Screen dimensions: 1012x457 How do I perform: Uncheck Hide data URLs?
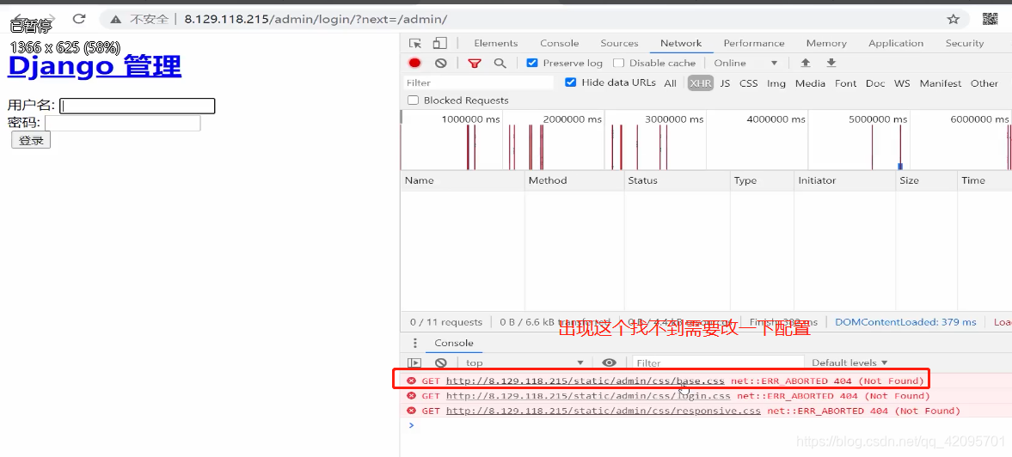pyautogui.click(x=571, y=82)
